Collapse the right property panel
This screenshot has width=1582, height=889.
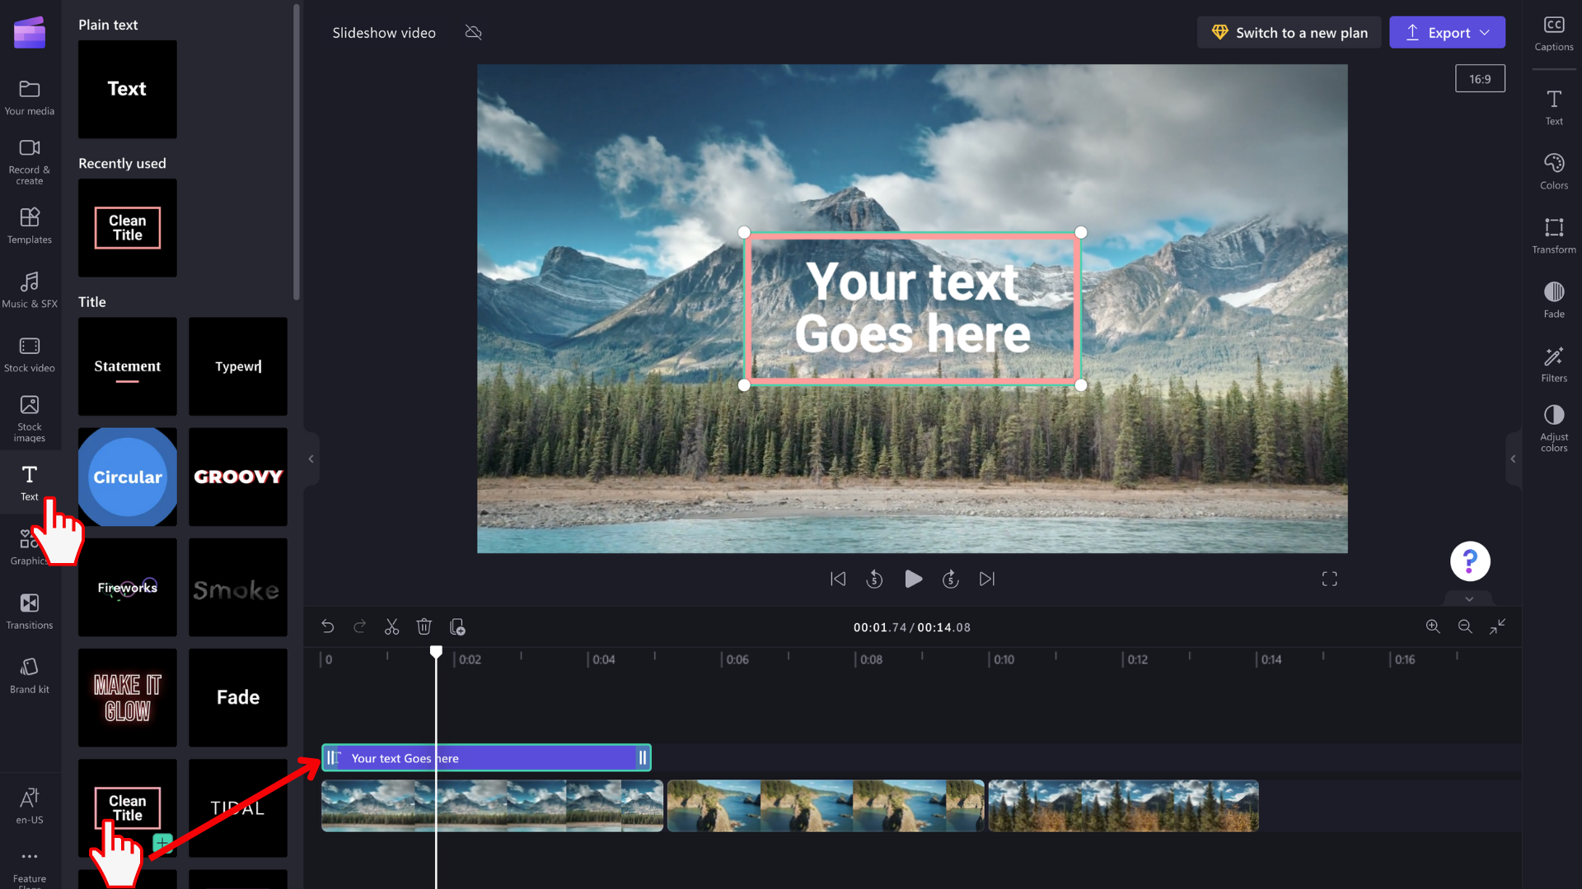coord(1513,458)
